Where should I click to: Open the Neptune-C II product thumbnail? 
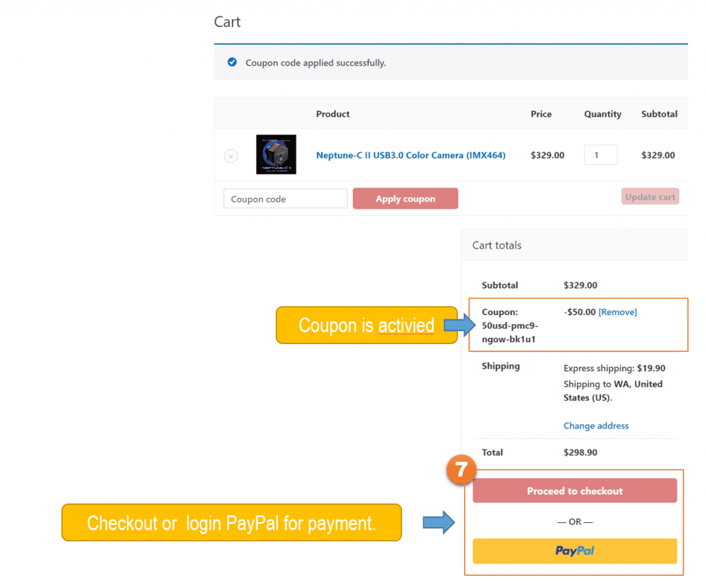tap(276, 155)
